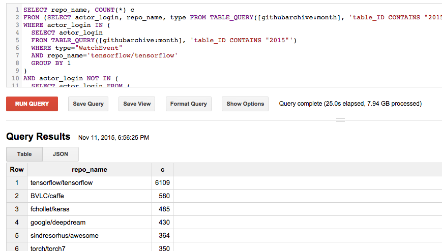The height and width of the screenshot is (251, 442).
Task: Click the c column header
Action: point(162,170)
